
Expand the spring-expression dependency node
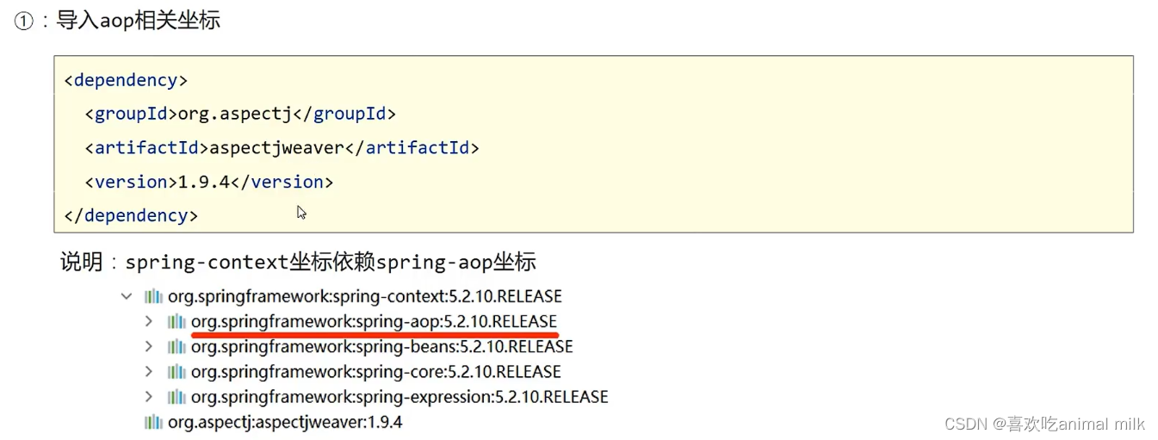tap(149, 397)
